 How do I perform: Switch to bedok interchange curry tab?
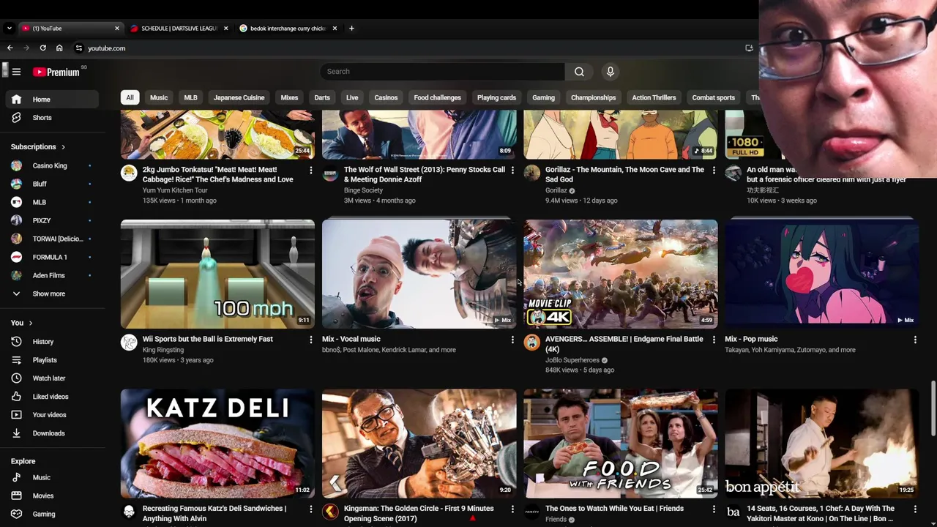pos(288,29)
